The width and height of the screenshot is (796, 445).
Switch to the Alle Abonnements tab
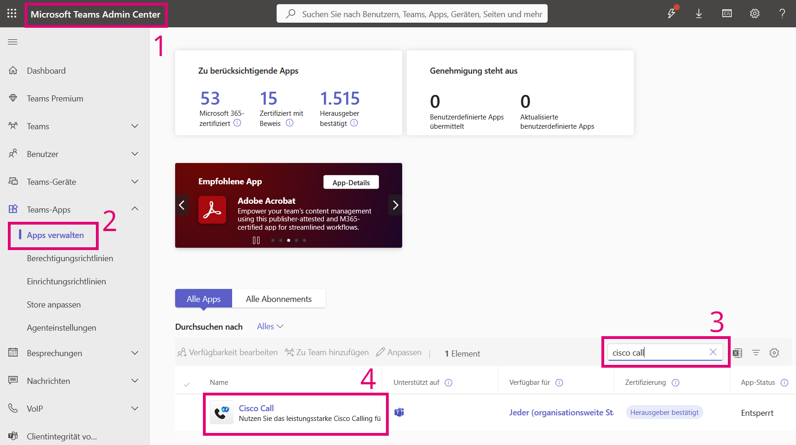[x=279, y=298]
